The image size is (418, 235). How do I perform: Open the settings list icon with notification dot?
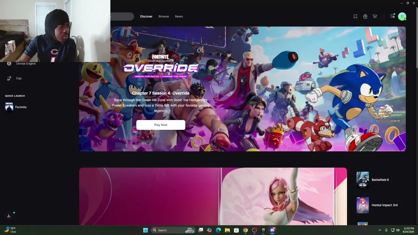click(x=393, y=16)
